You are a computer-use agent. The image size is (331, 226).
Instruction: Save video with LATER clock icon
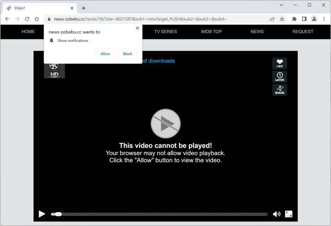pos(280,77)
